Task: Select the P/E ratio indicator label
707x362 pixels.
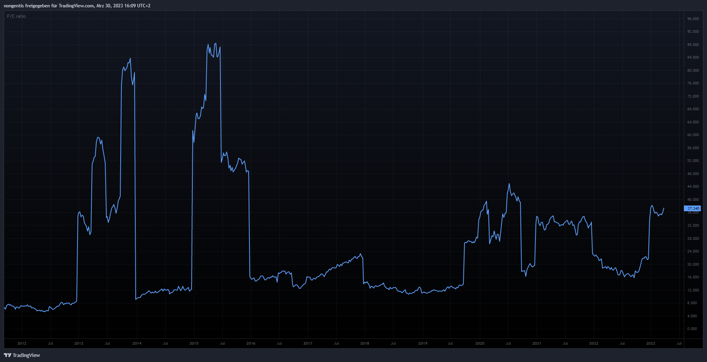Action: click(16, 16)
